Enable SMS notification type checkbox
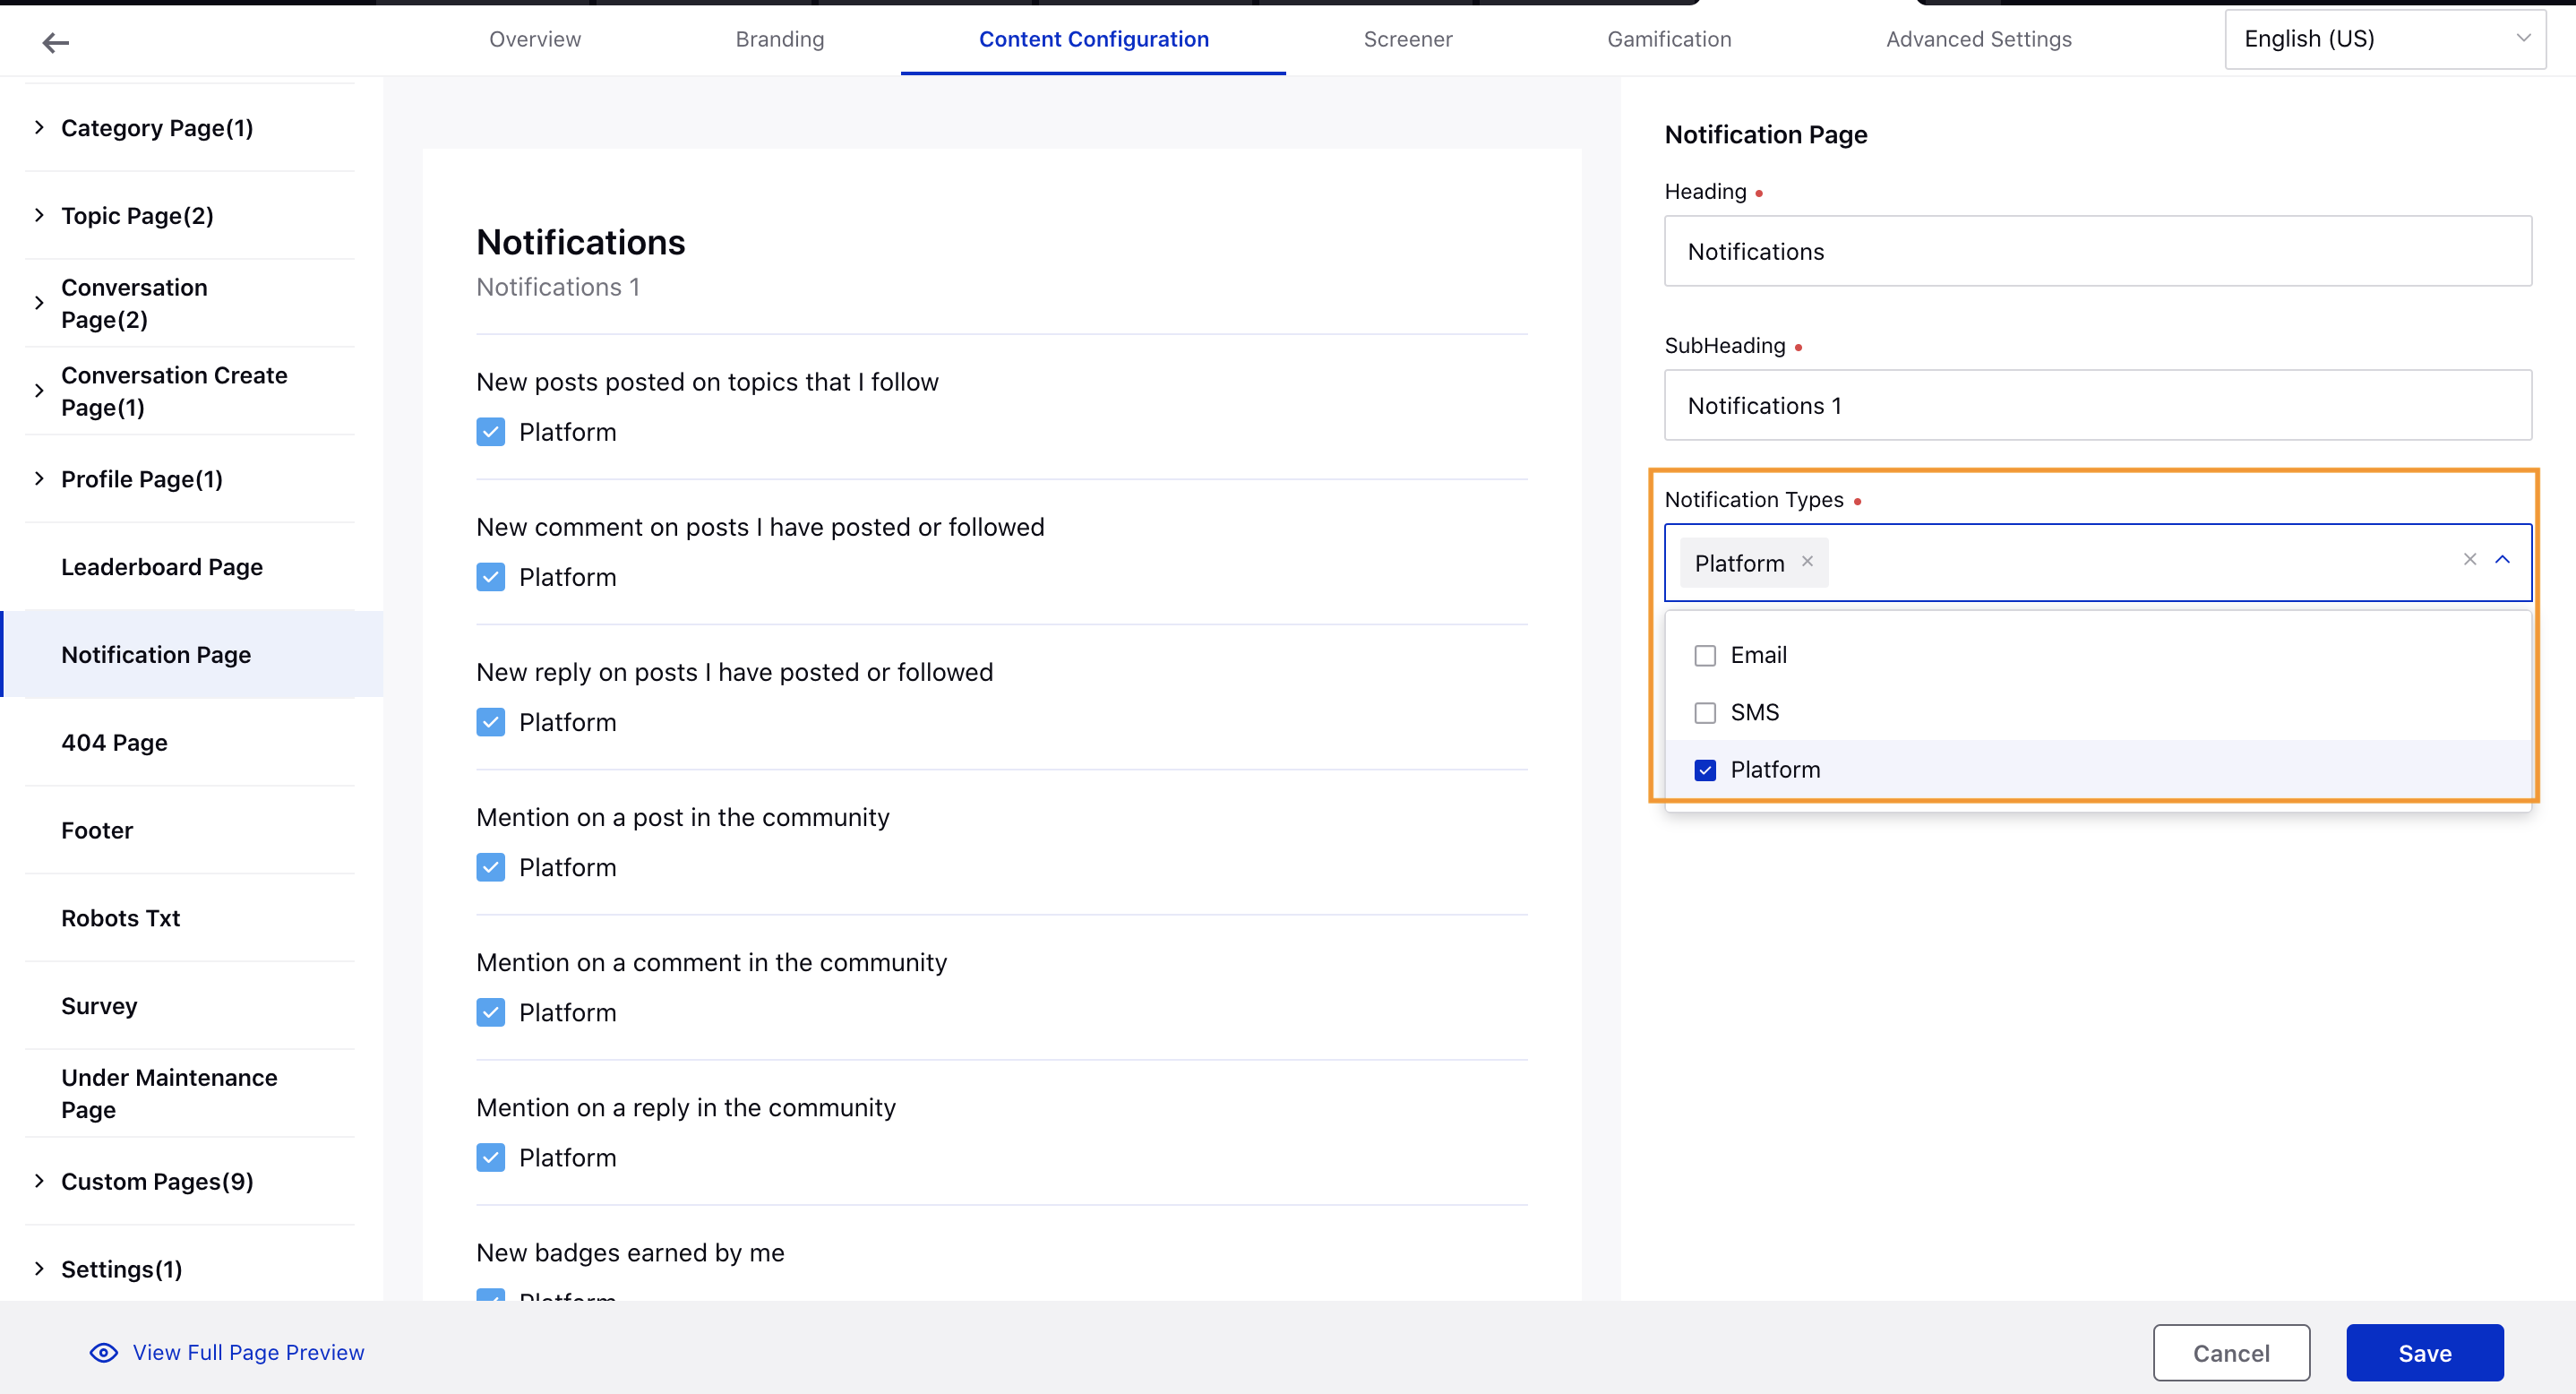The height and width of the screenshot is (1394, 2576). (x=1704, y=712)
